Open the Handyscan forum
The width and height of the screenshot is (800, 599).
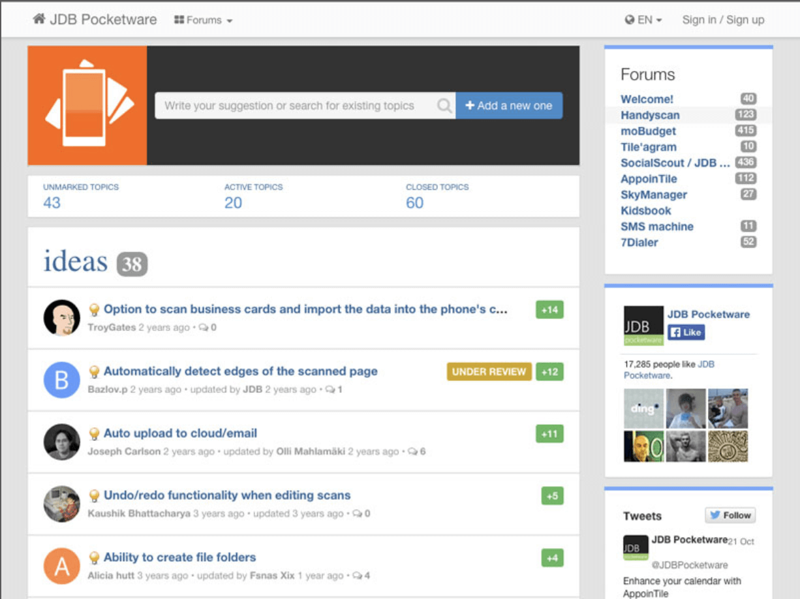pyautogui.click(x=650, y=115)
